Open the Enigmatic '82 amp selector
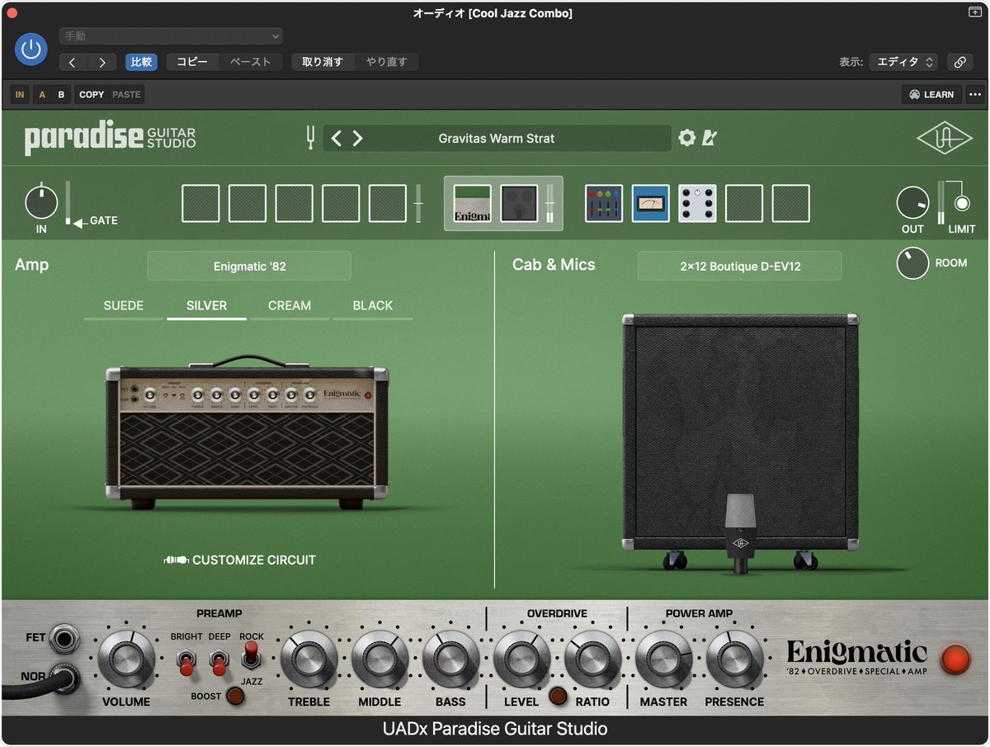990x747 pixels. tap(249, 267)
